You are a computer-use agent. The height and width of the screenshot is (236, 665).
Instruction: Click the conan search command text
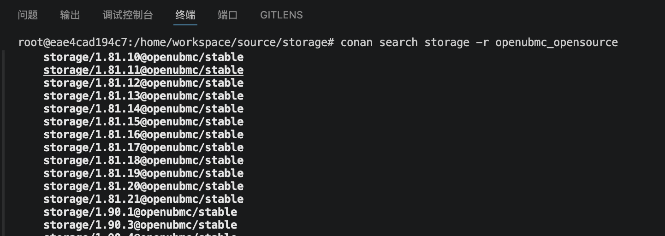pos(479,42)
